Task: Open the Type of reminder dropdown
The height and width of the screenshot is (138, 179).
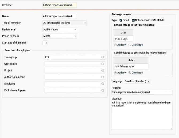Action: pos(64,23)
